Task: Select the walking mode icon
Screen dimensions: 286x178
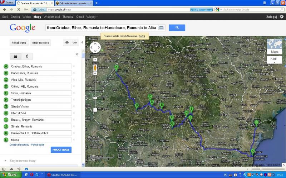Action: coord(26,56)
